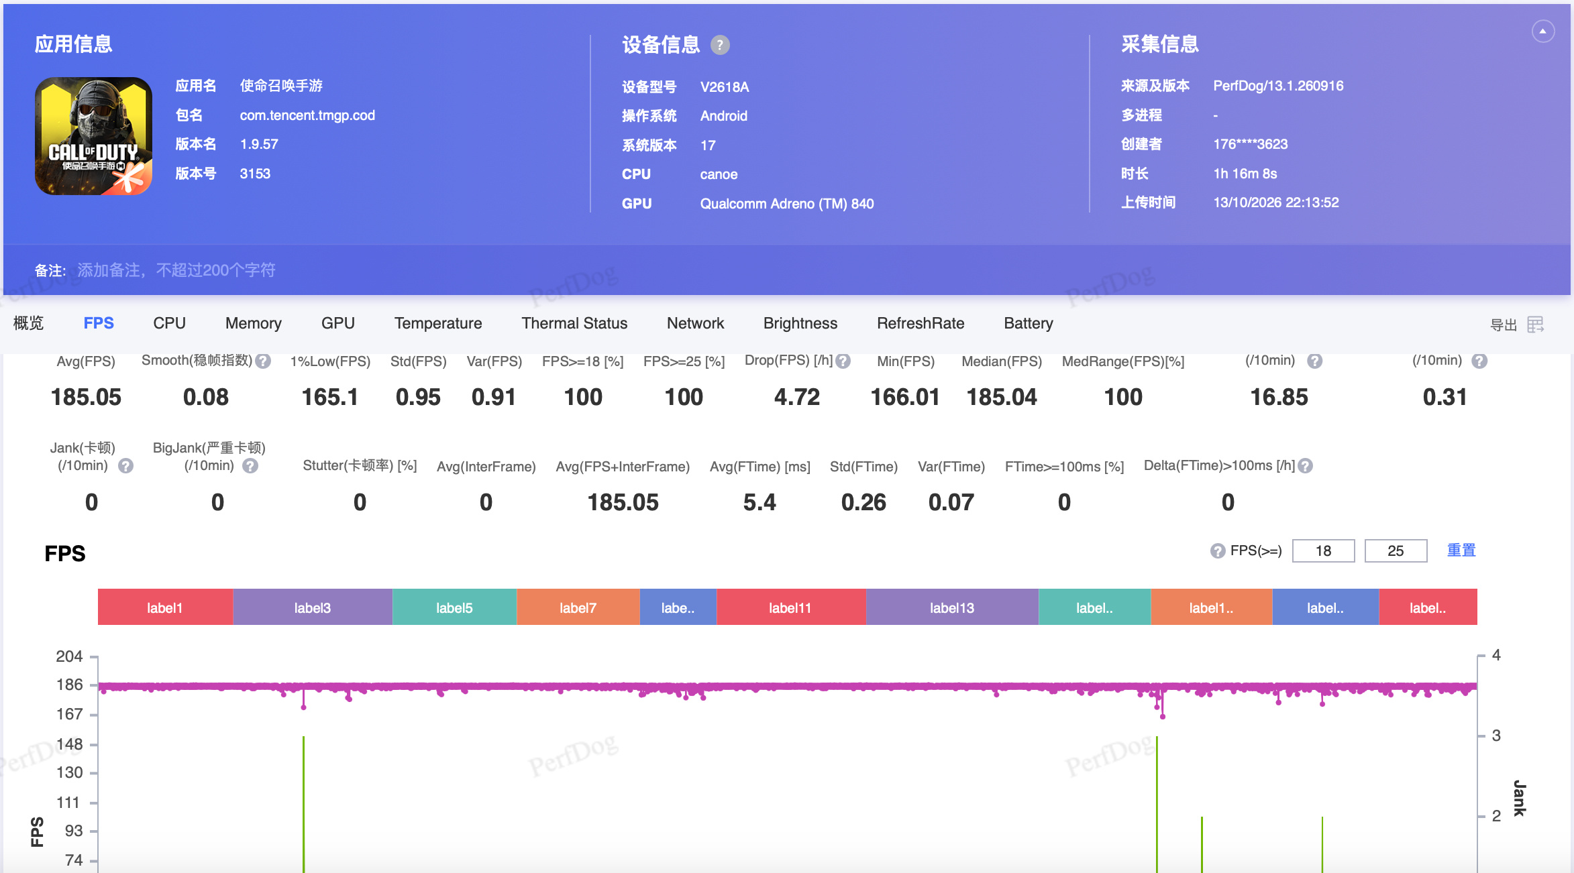Open help icon next to FPS(>=) threshold

pos(1218,551)
